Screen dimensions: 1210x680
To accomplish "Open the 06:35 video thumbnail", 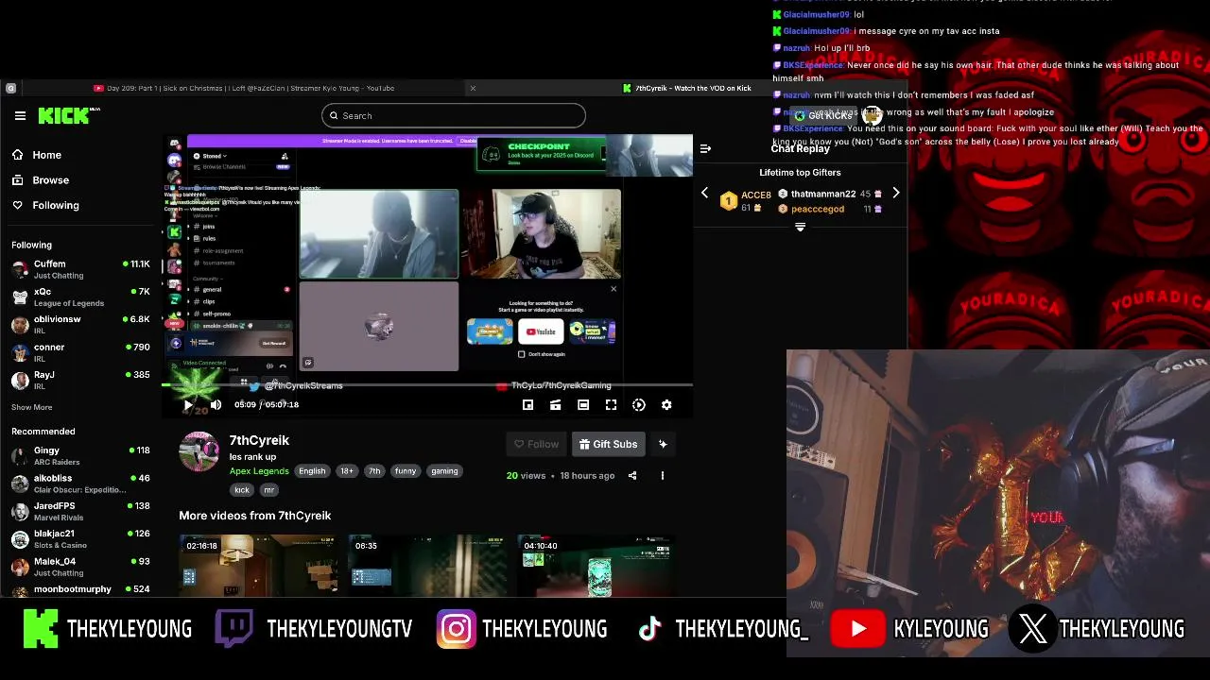I will point(427,566).
